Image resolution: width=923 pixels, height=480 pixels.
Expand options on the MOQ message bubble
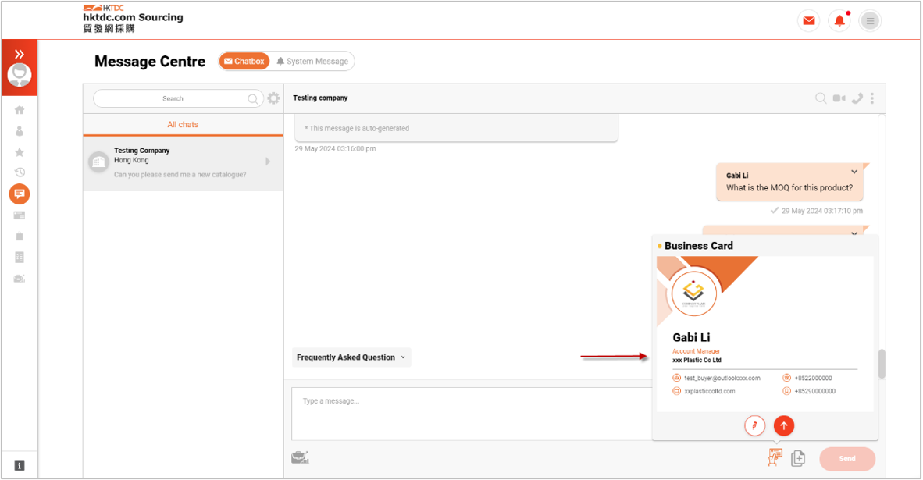[854, 172]
